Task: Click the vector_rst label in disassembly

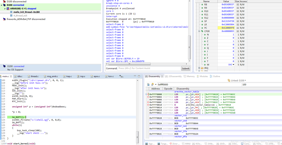Action: [x=180, y=115]
